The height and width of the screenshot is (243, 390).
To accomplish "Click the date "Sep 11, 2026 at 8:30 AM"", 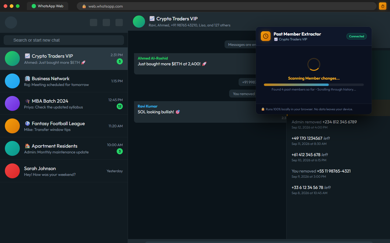I will [x=309, y=144].
